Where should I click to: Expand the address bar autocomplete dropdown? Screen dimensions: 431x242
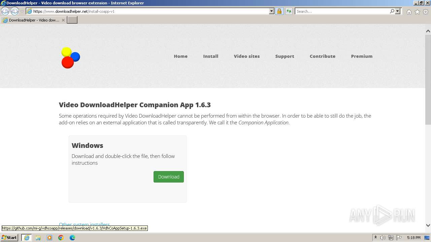coord(272,11)
